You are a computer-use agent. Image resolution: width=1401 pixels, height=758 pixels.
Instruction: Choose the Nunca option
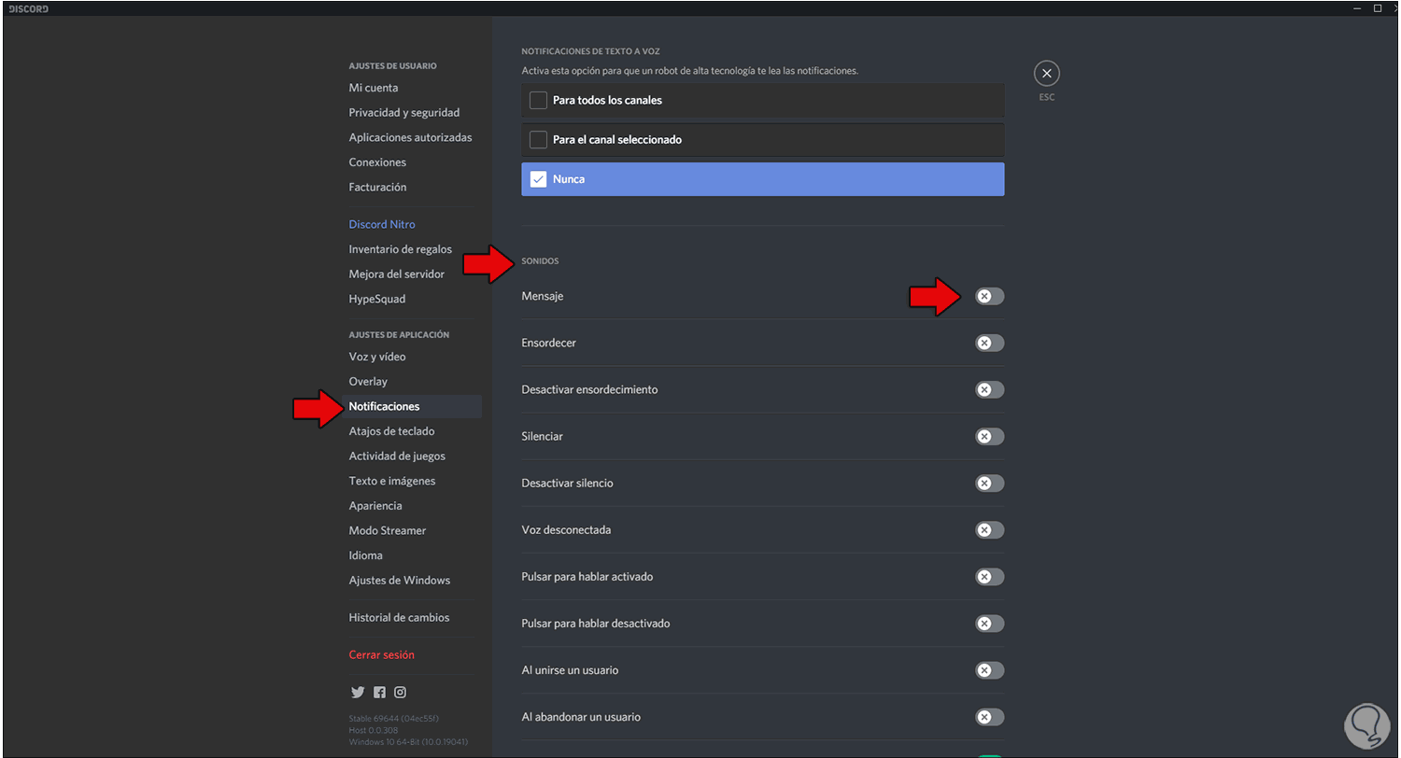point(538,179)
